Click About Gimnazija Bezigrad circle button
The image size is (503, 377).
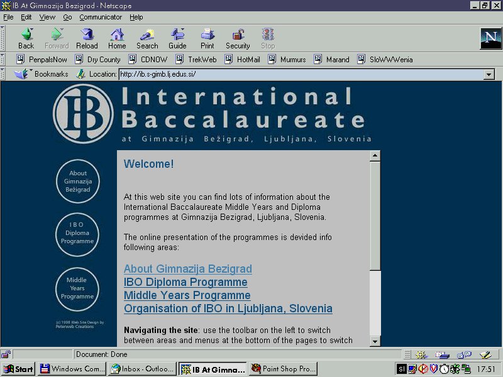(78, 181)
